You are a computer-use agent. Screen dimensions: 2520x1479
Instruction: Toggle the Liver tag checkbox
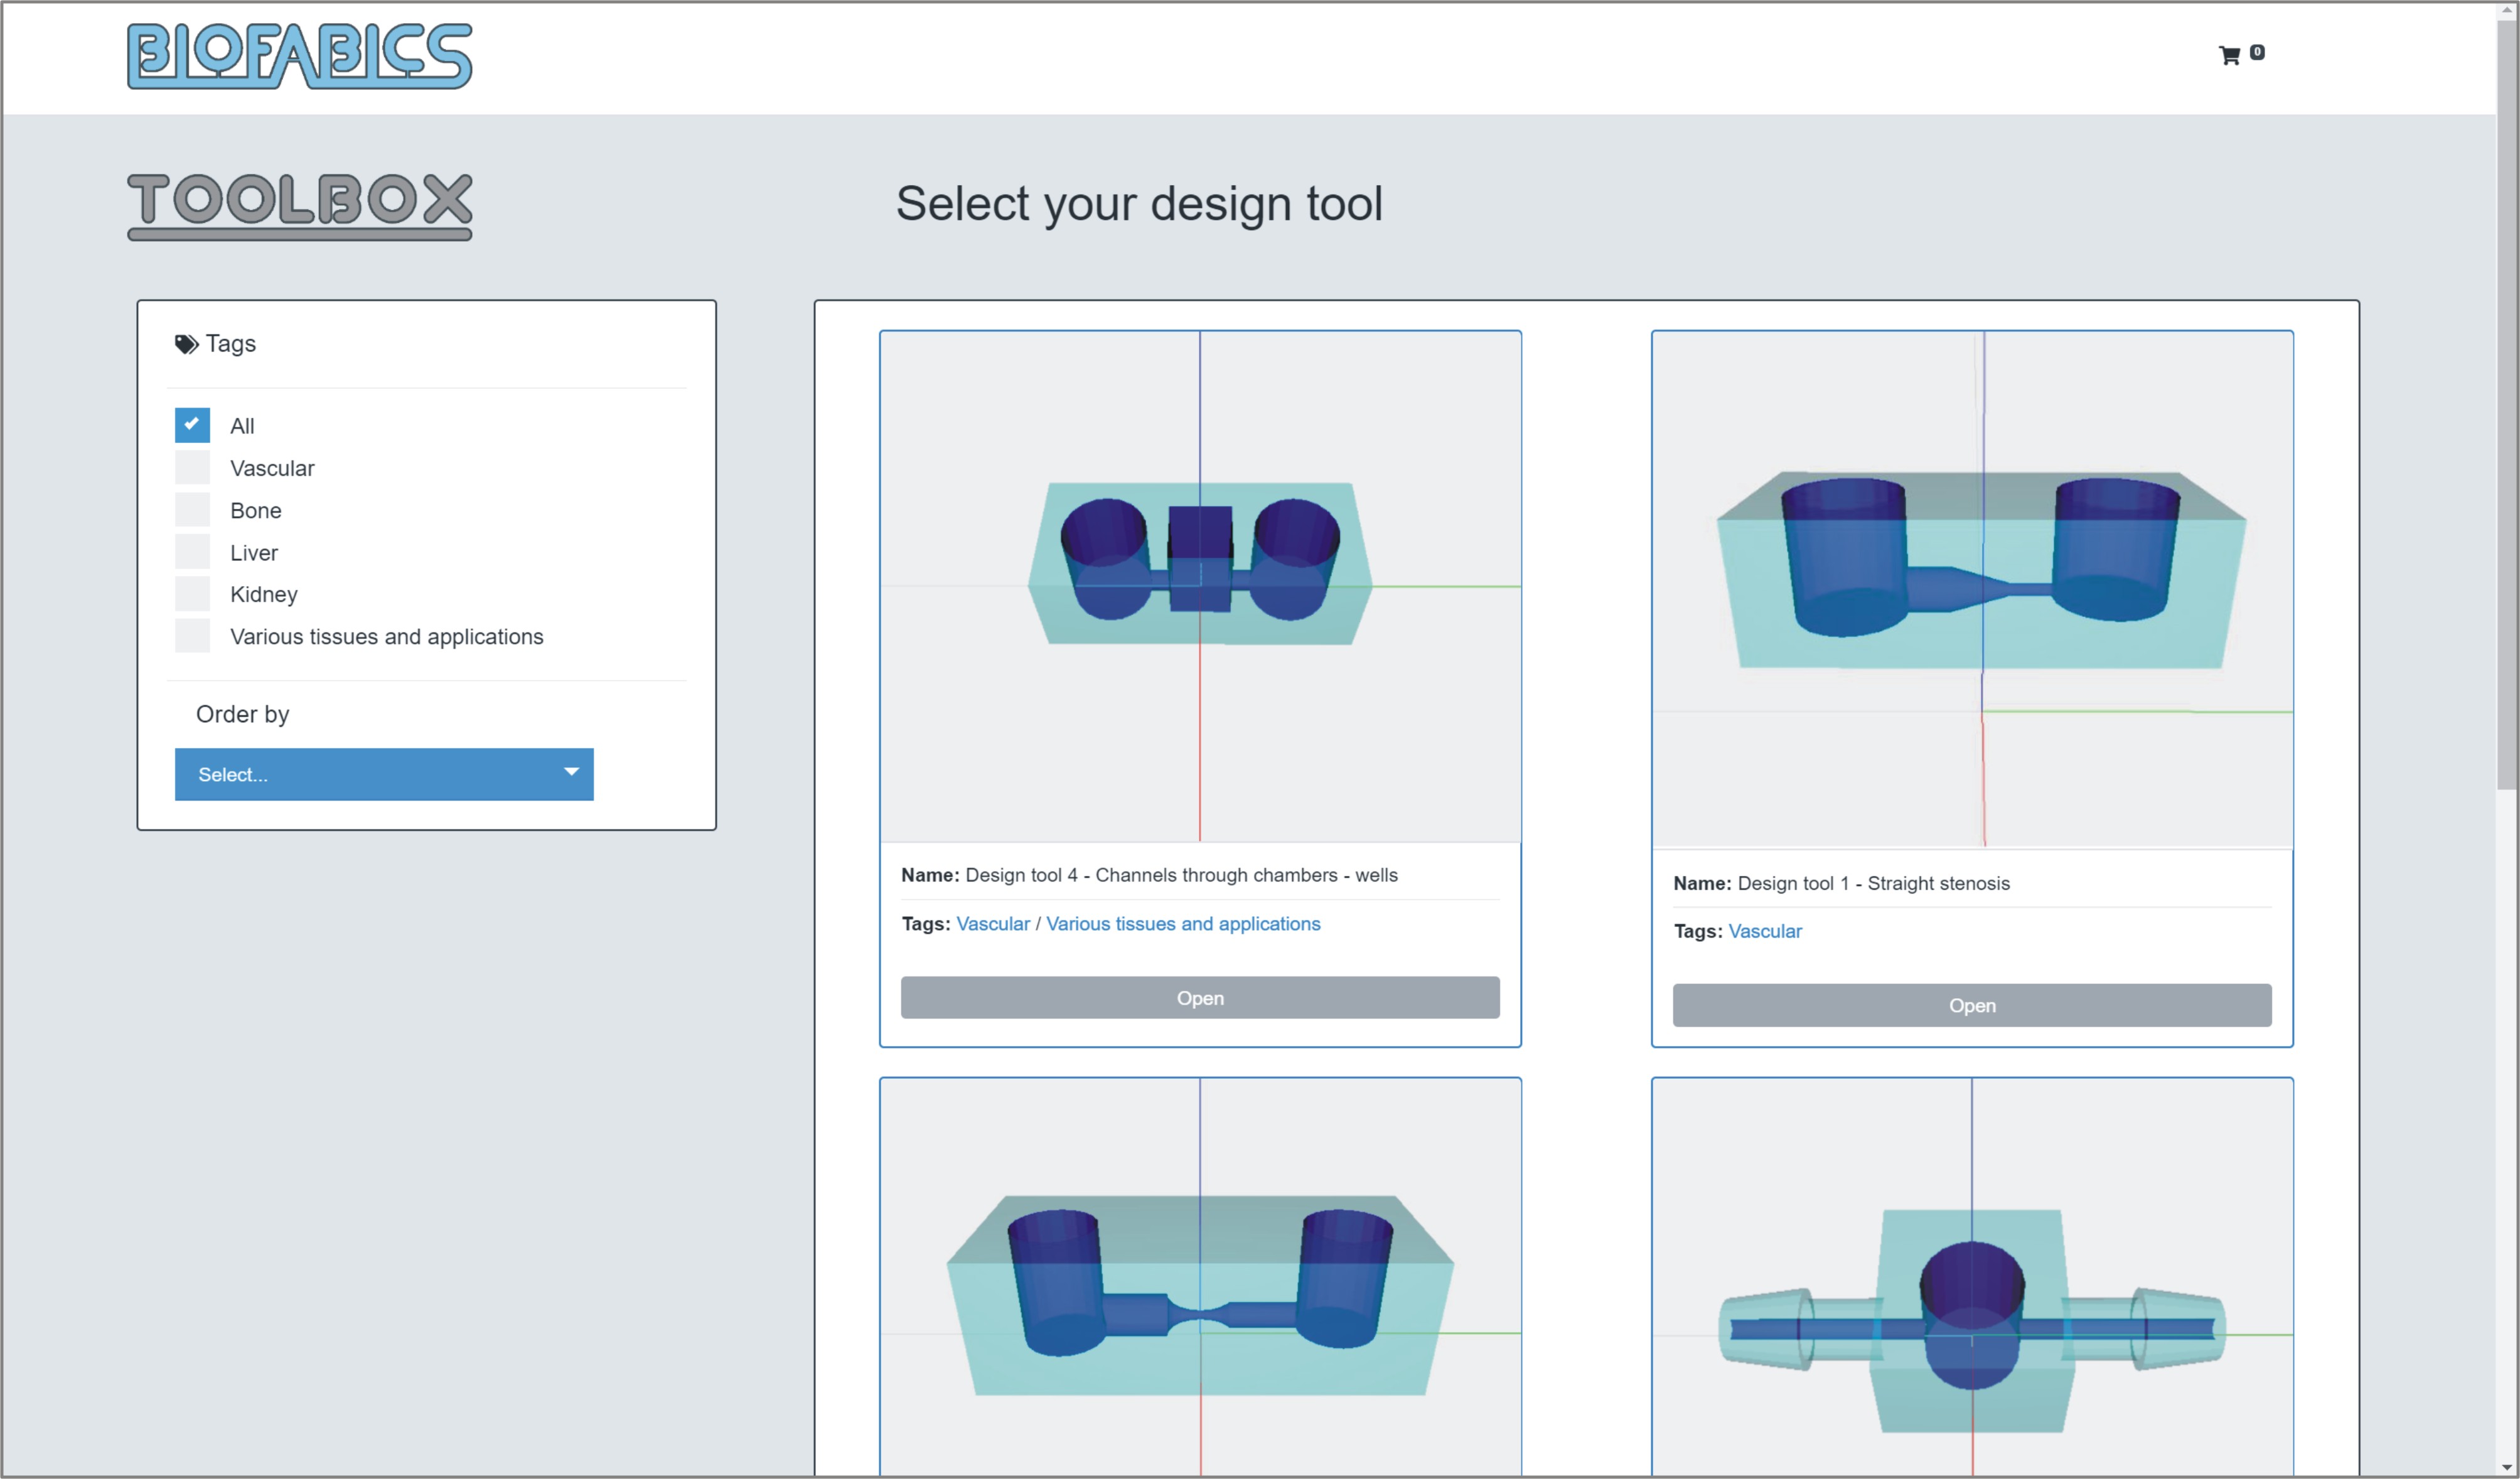click(192, 552)
